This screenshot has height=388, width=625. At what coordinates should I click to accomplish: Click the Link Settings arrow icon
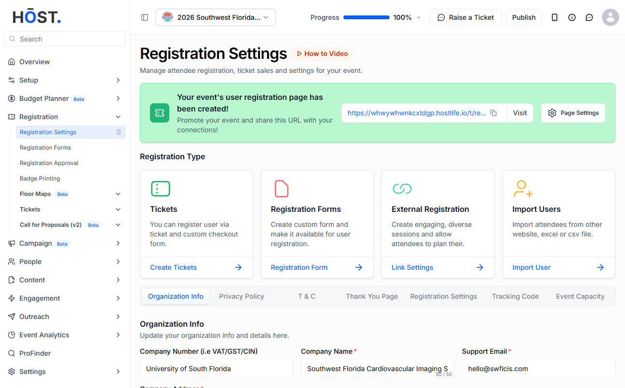click(x=480, y=267)
